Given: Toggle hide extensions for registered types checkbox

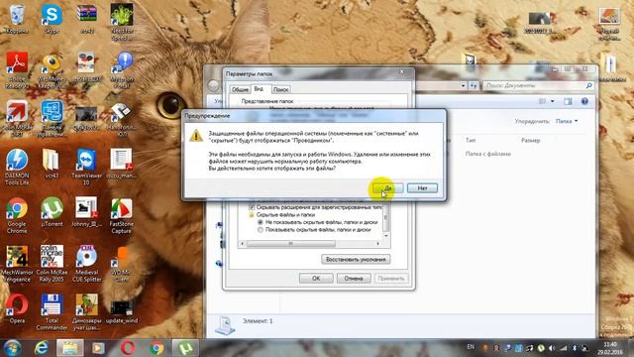Looking at the screenshot, I should click(x=252, y=207).
